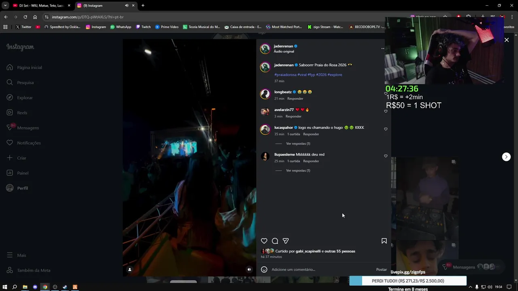This screenshot has height=291, width=518.
Task: Open the post options three-dot menu
Action: [383, 48]
